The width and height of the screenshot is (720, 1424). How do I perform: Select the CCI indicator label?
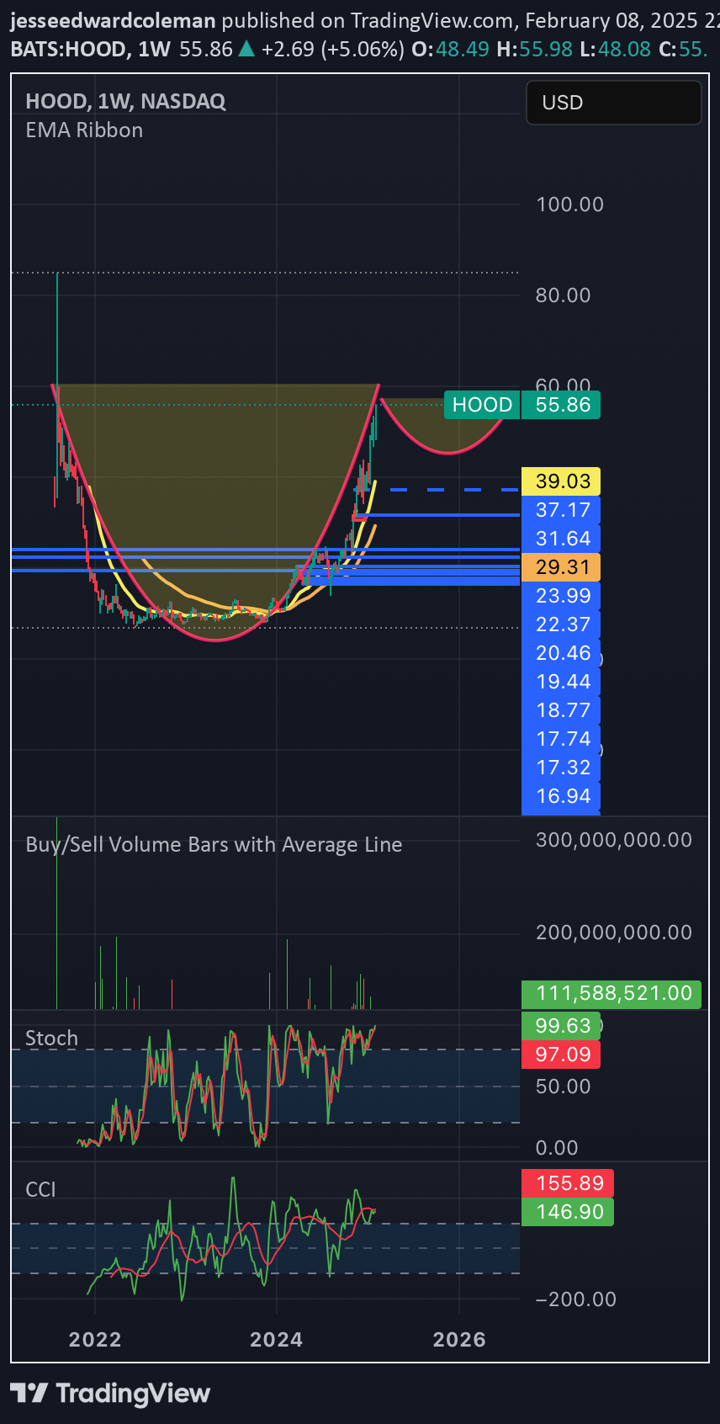point(40,1189)
